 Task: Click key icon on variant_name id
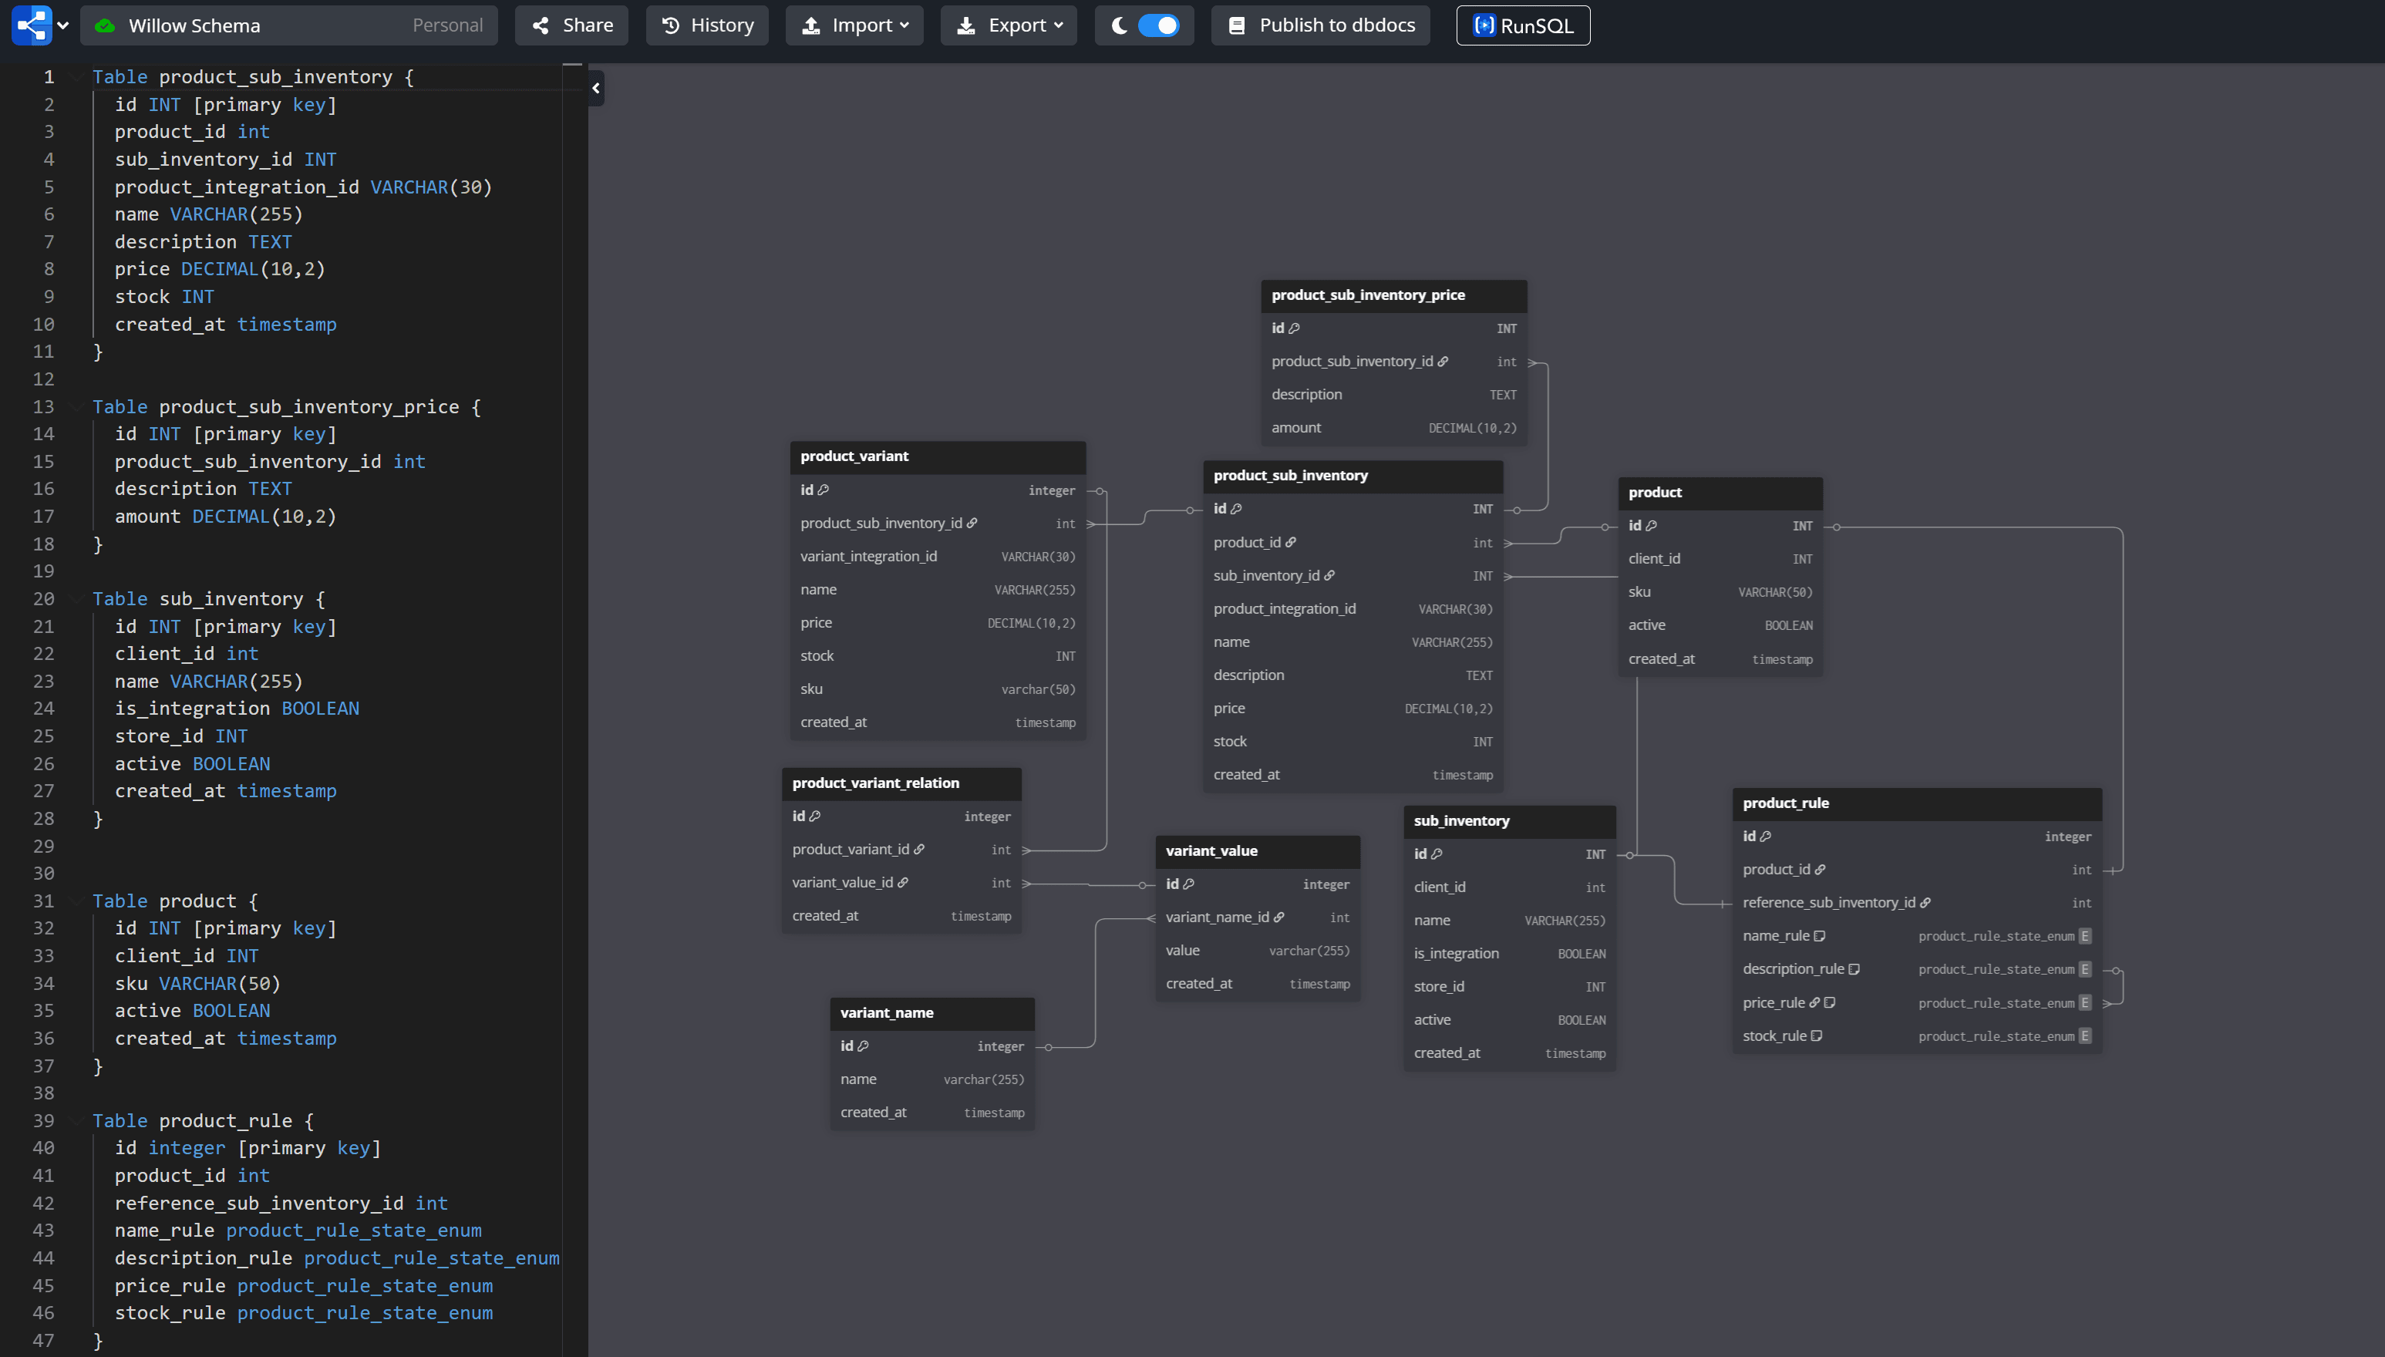tap(863, 1046)
